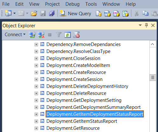Click the Save All icon
The height and width of the screenshot is (132, 158).
52,13
